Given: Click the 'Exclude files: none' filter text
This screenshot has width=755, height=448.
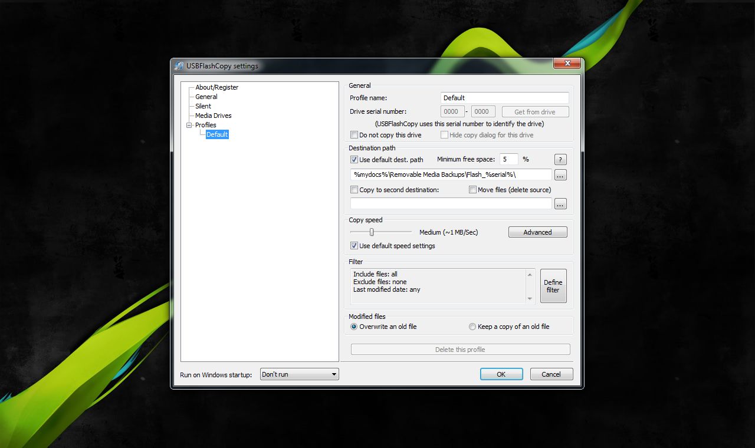Looking at the screenshot, I should pyautogui.click(x=380, y=282).
